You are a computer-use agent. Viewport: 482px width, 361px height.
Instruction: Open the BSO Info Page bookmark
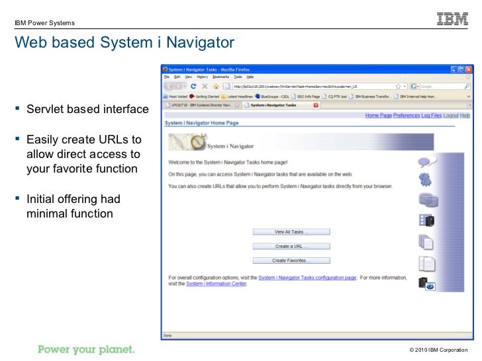306,97
